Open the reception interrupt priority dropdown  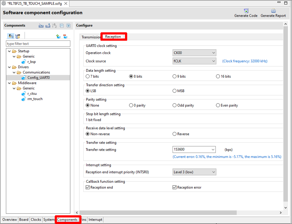[194, 172]
